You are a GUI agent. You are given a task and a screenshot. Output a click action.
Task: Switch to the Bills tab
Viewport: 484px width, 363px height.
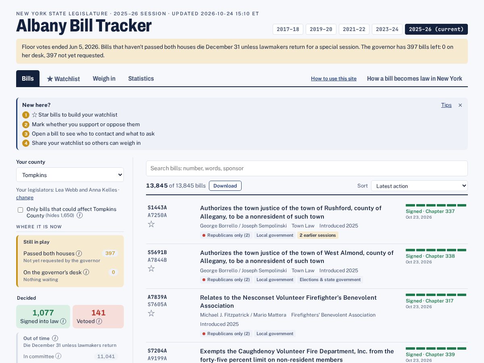[x=28, y=79]
